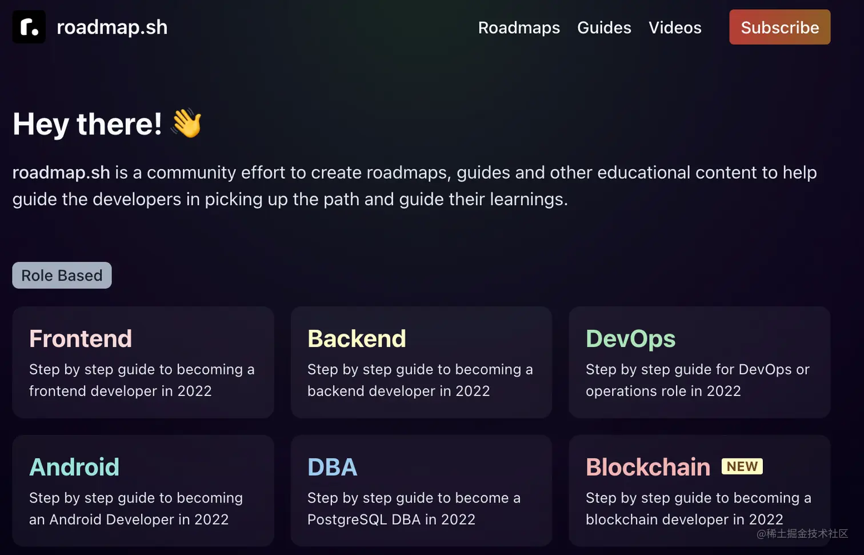
Task: Open the DevOps roadmap title
Action: click(x=630, y=338)
